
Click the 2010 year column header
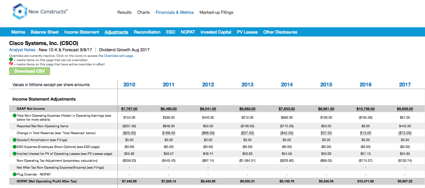point(129,85)
